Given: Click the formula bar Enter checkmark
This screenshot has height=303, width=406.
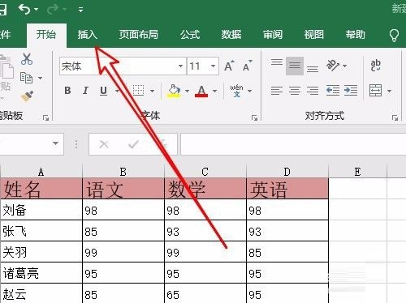Looking at the screenshot, I should [x=133, y=144].
